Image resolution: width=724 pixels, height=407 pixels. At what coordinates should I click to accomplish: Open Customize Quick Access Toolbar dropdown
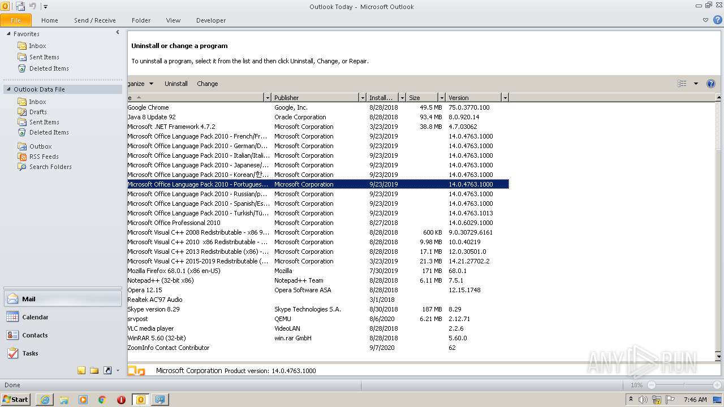[45, 7]
